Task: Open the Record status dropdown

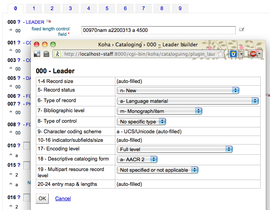Action: pyautogui.click(x=178, y=90)
